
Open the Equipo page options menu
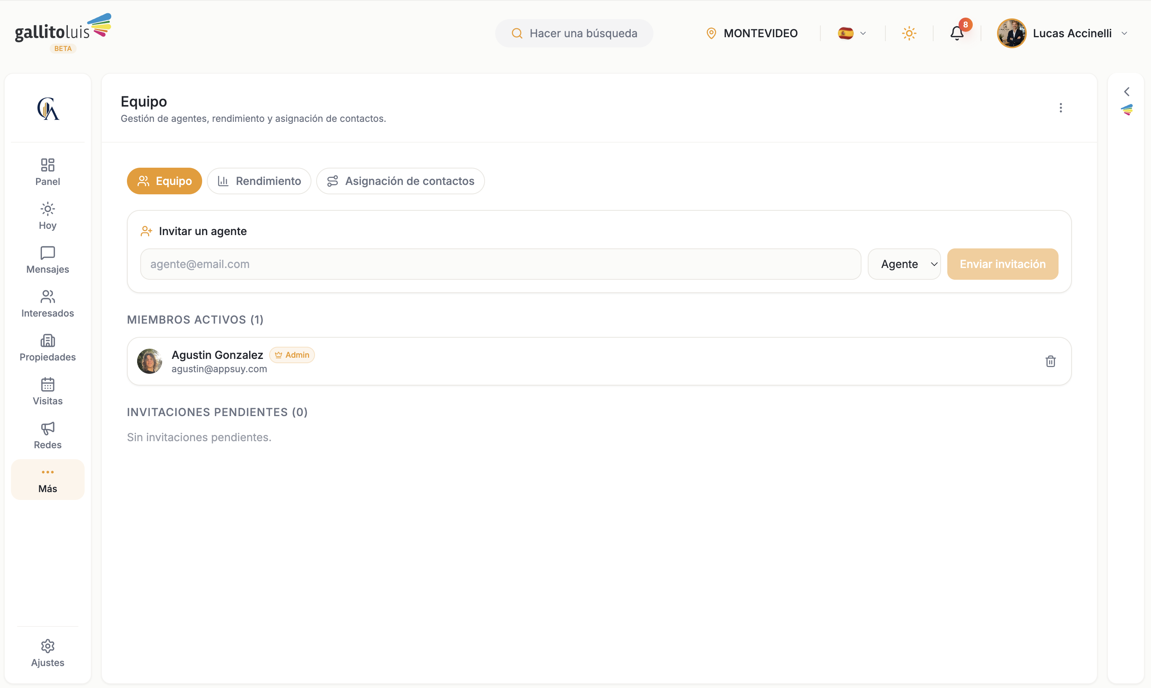tap(1060, 108)
